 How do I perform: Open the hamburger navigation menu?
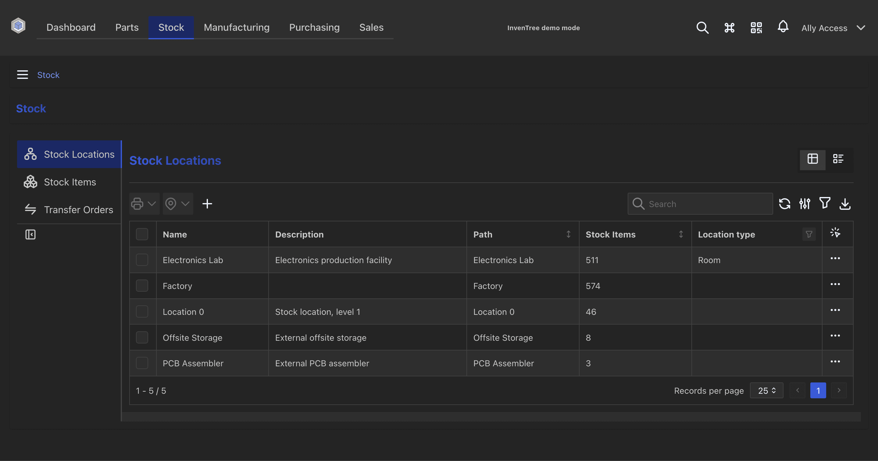23,75
